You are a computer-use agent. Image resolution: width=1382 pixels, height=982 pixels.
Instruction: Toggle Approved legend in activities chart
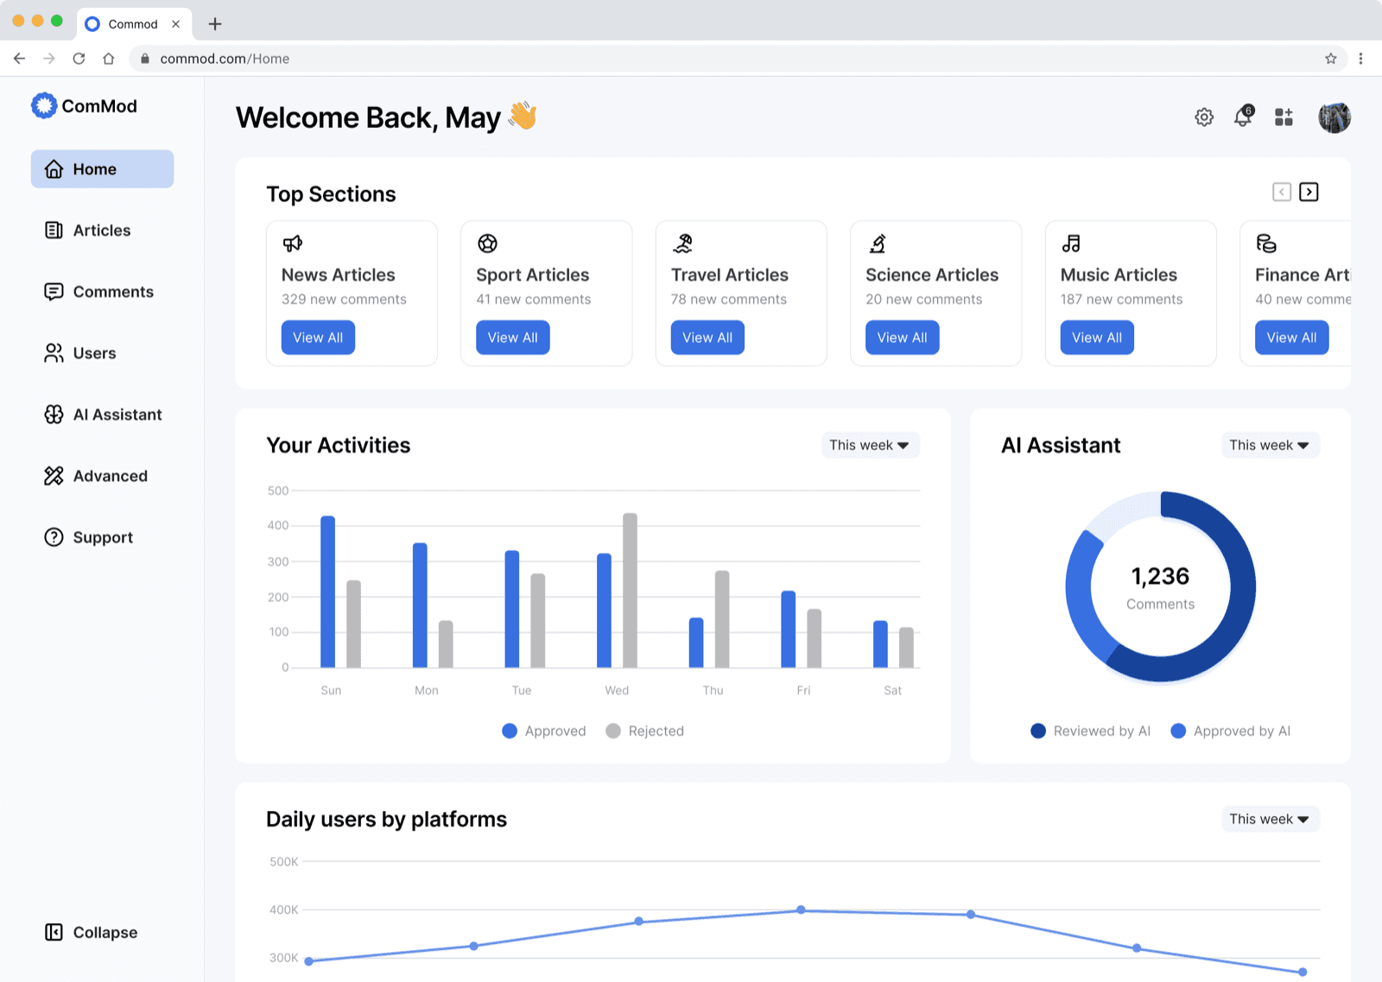tap(544, 732)
